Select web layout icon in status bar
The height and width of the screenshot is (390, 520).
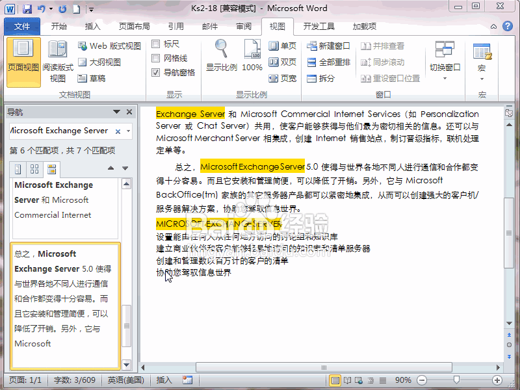[x=359, y=380]
